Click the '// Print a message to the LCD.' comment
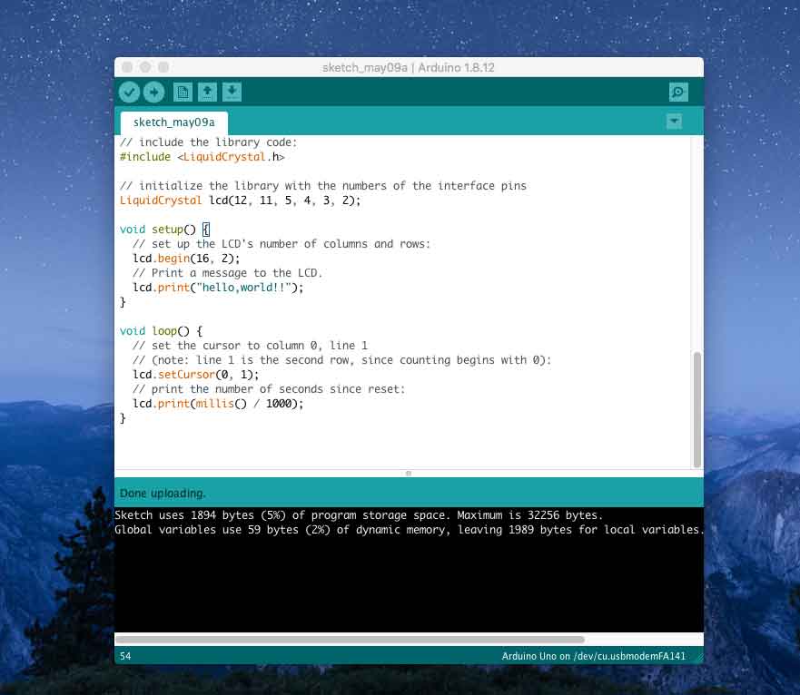Image resolution: width=800 pixels, height=695 pixels. [228, 273]
